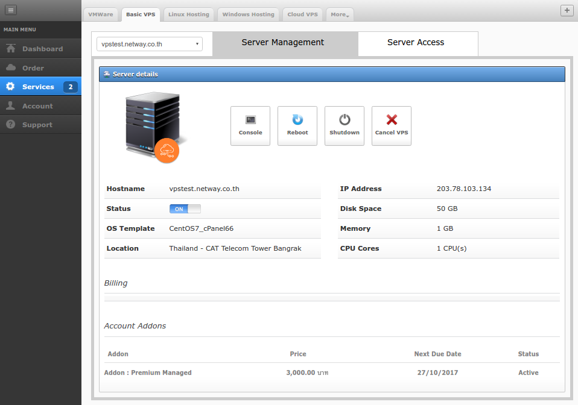Shutdown the VPS server
Viewport: 578px width, 405px height.
pyautogui.click(x=344, y=125)
